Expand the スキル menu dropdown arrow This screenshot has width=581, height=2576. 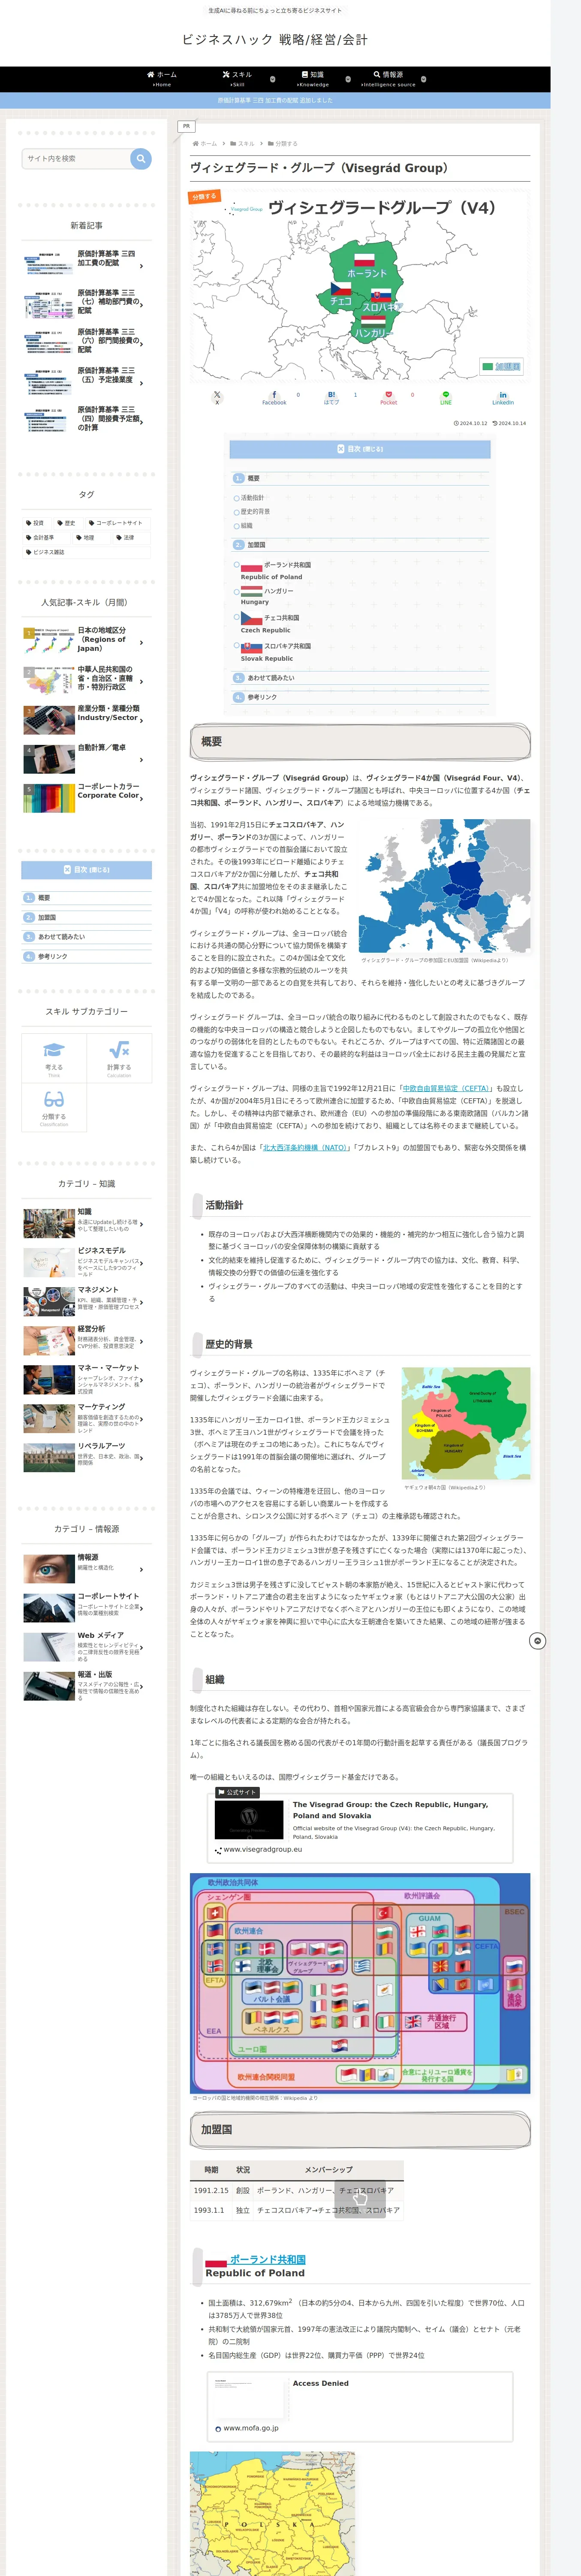coord(273,79)
